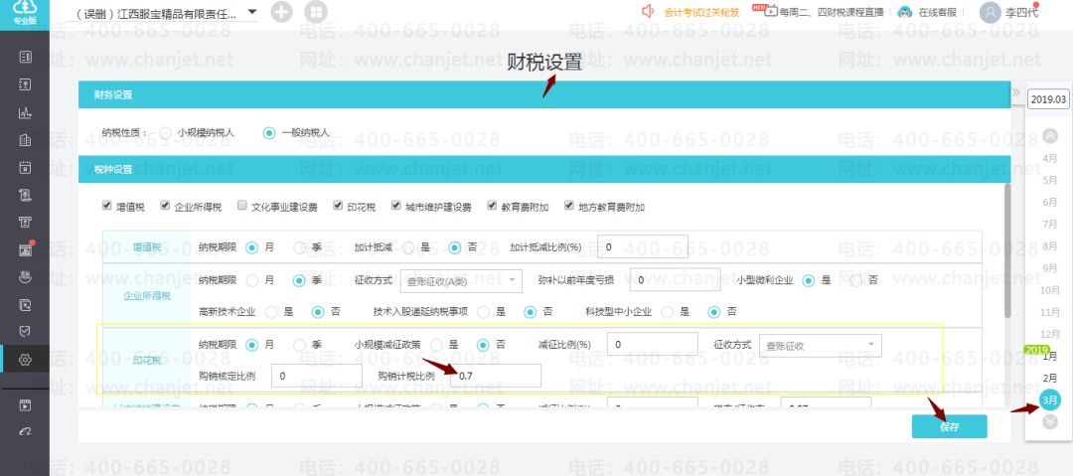This screenshot has width=1073, height=476.
Task: Enable the 文化事业建设费 checkbox
Action: pyautogui.click(x=241, y=205)
